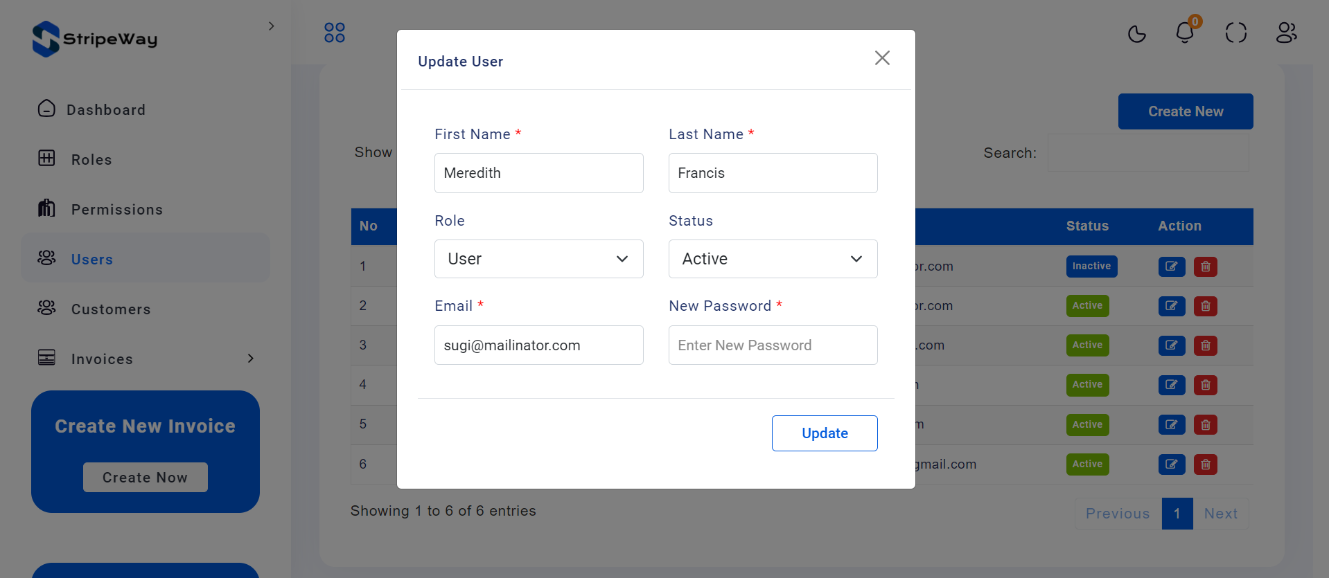The height and width of the screenshot is (578, 1329).
Task: Click the four-circle apps grid icon
Action: click(x=335, y=33)
